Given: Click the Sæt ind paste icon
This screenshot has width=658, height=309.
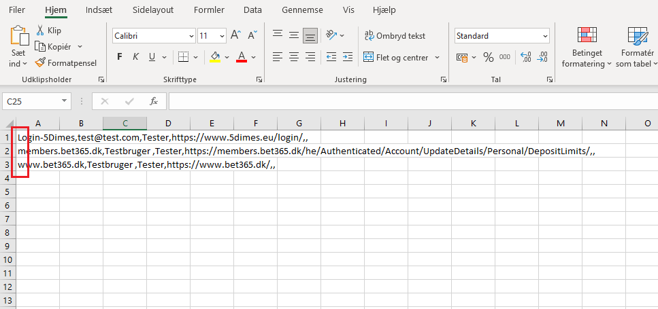Looking at the screenshot, I should pos(19,37).
